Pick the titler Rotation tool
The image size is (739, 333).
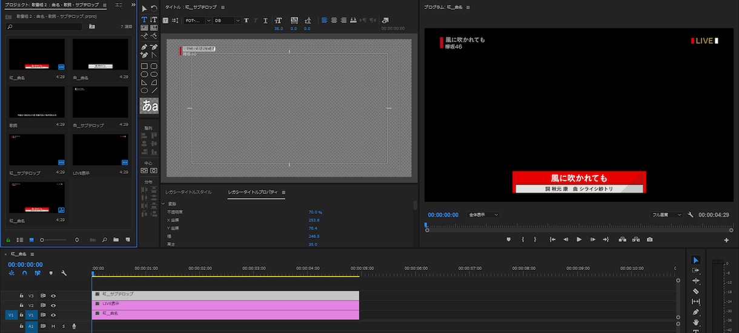pos(154,8)
